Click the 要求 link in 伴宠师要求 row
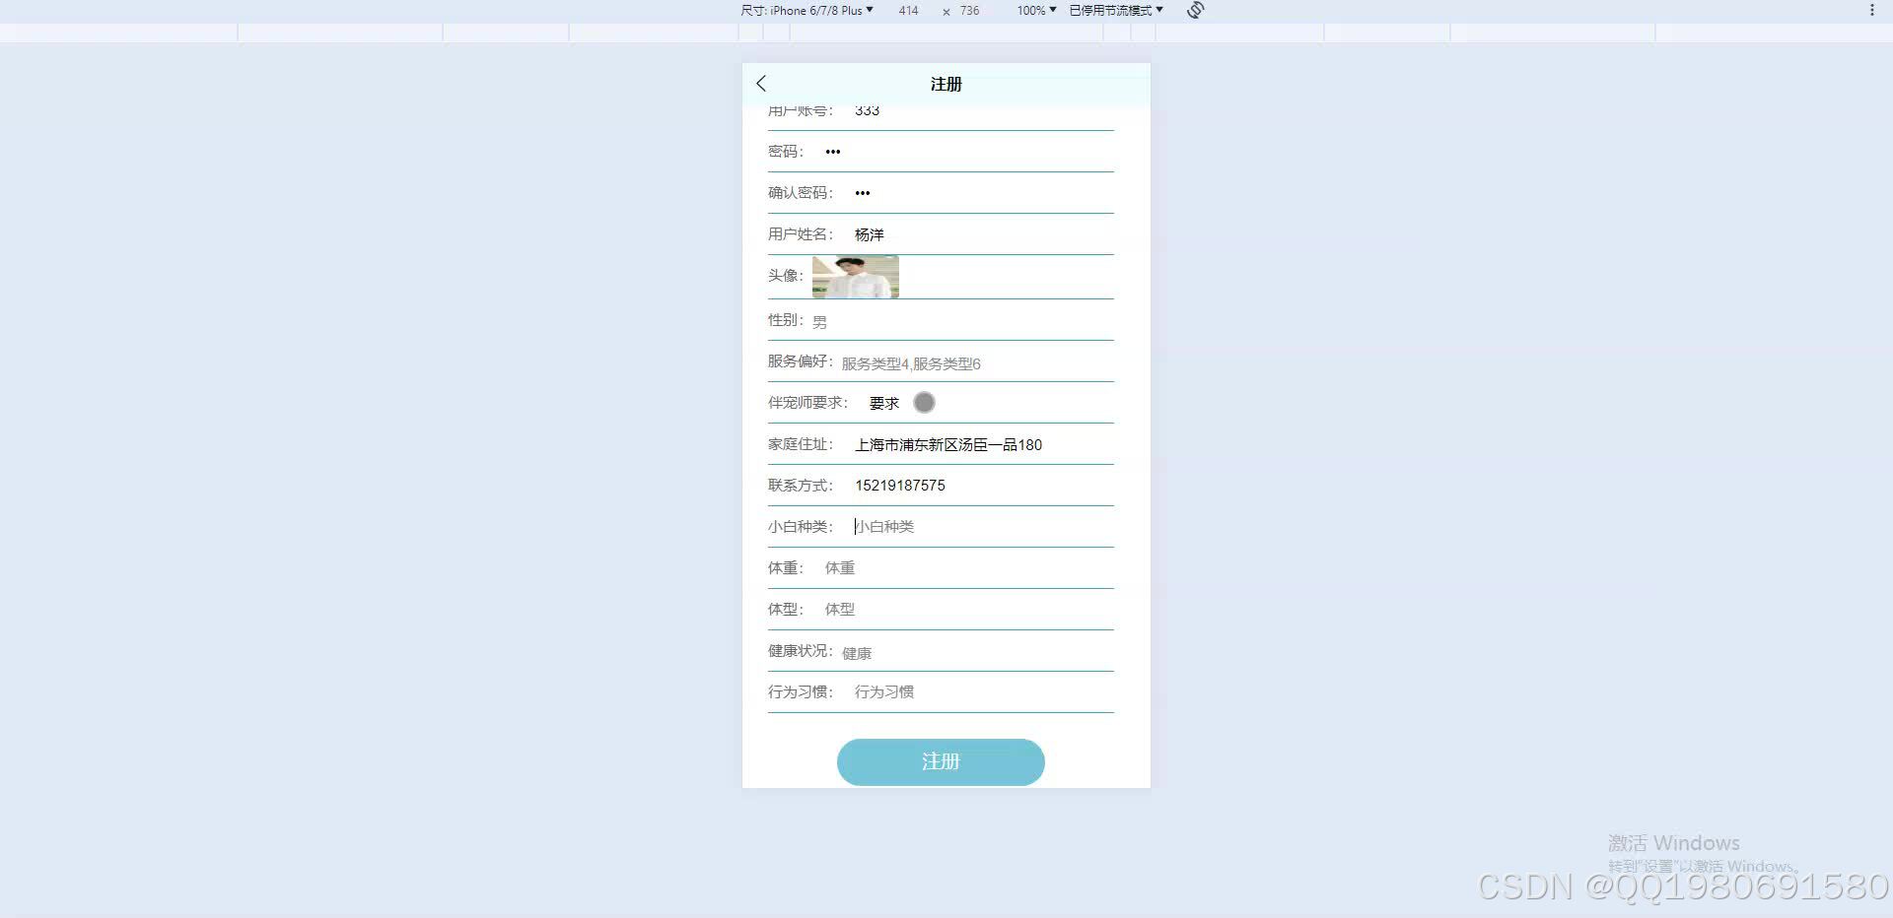Image resolution: width=1893 pixels, height=918 pixels. pyautogui.click(x=883, y=402)
